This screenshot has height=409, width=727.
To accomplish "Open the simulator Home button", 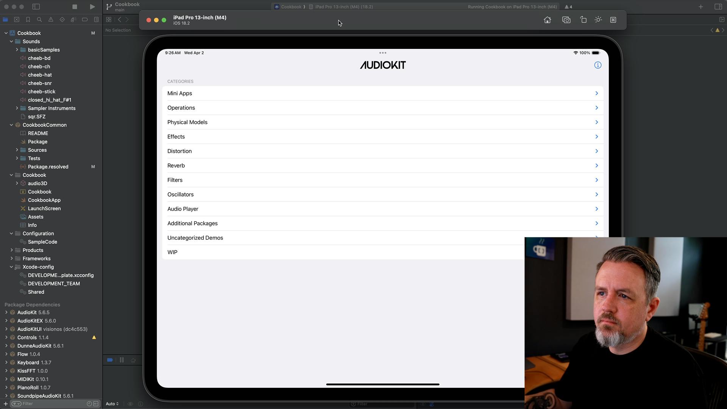I will pyautogui.click(x=547, y=20).
